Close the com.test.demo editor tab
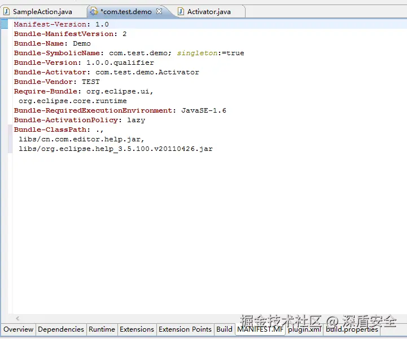Viewport: 407px width, 339px height. click(159, 11)
